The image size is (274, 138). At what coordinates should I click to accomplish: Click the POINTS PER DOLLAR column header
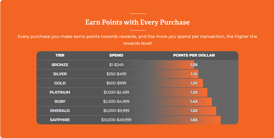[x=194, y=55]
